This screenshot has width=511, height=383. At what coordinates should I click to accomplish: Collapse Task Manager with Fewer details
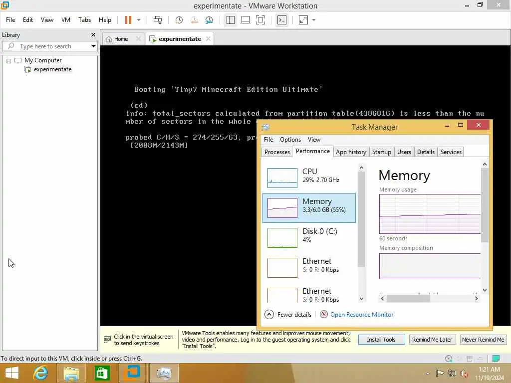(x=288, y=315)
